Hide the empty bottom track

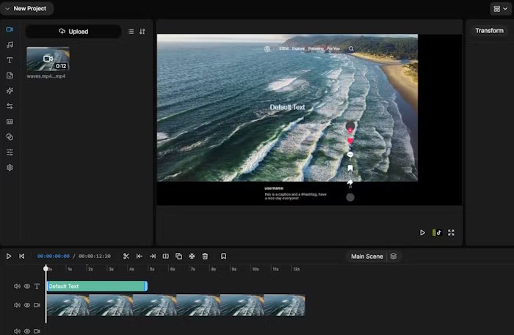tap(27, 331)
